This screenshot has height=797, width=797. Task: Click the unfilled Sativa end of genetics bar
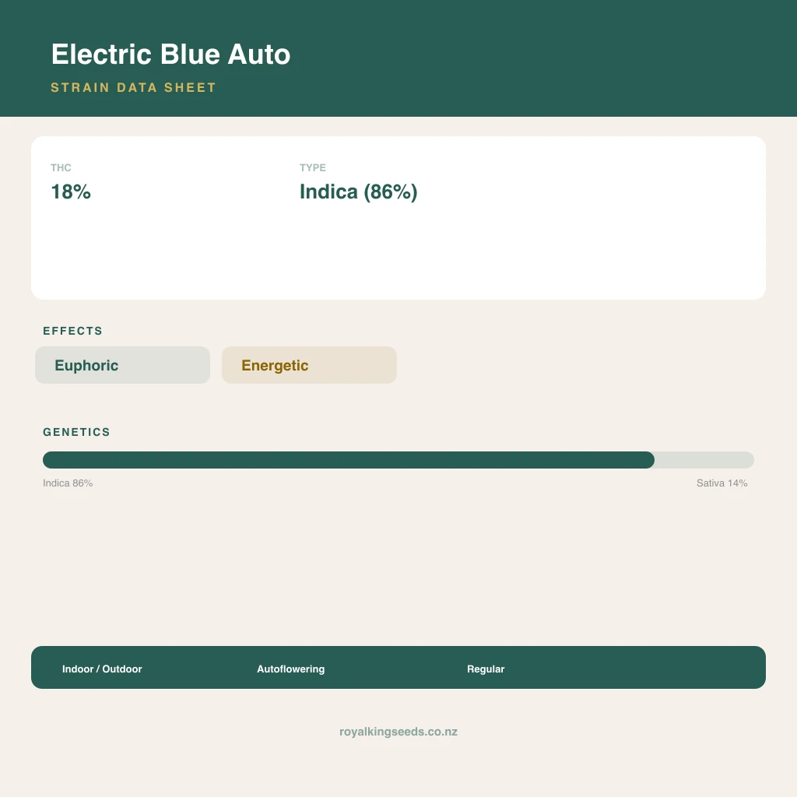[x=704, y=460]
